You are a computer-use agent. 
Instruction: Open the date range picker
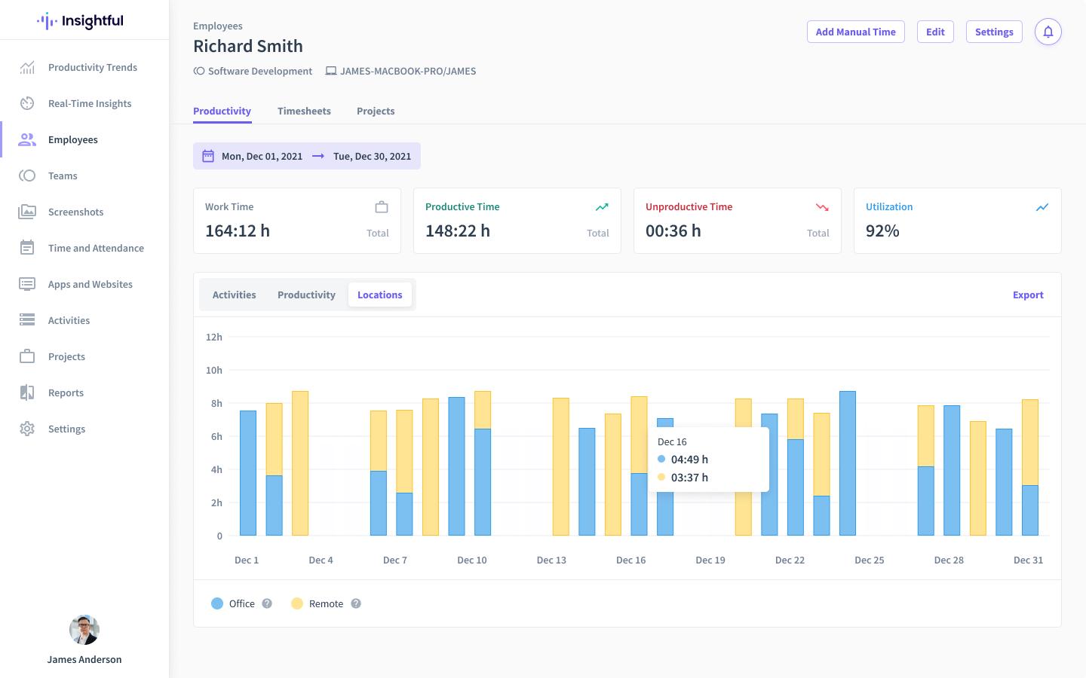click(306, 156)
